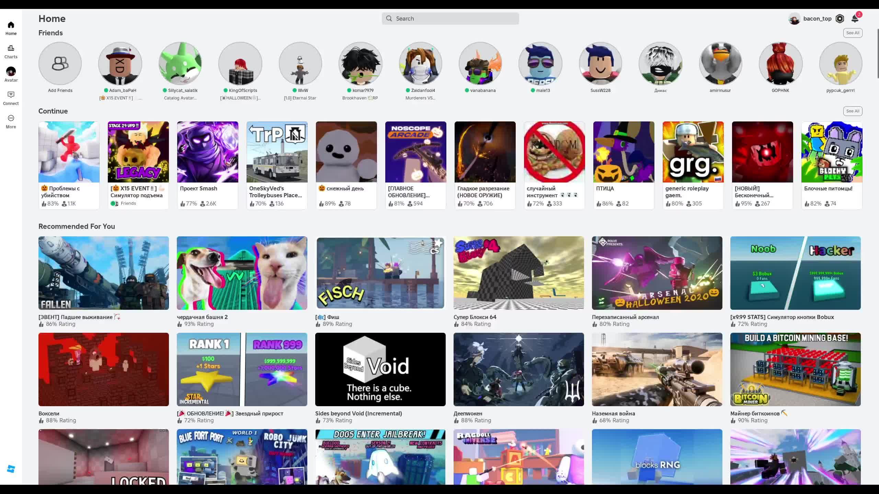The image size is (879, 494).
Task: Open friend Adam_baPaH avatar
Action: point(120,63)
